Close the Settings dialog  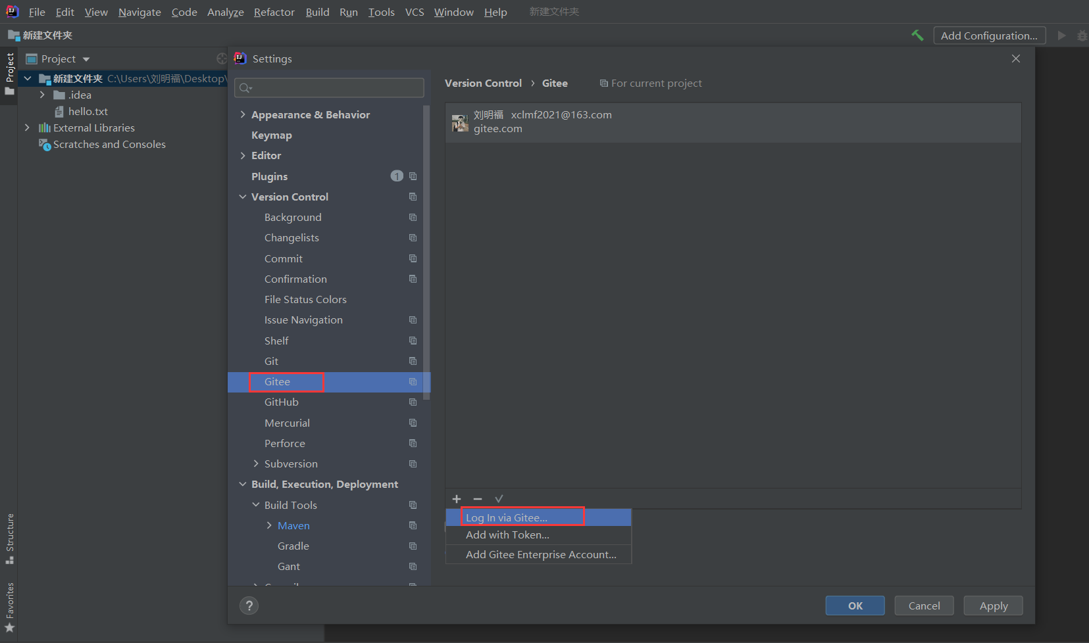(x=1016, y=59)
